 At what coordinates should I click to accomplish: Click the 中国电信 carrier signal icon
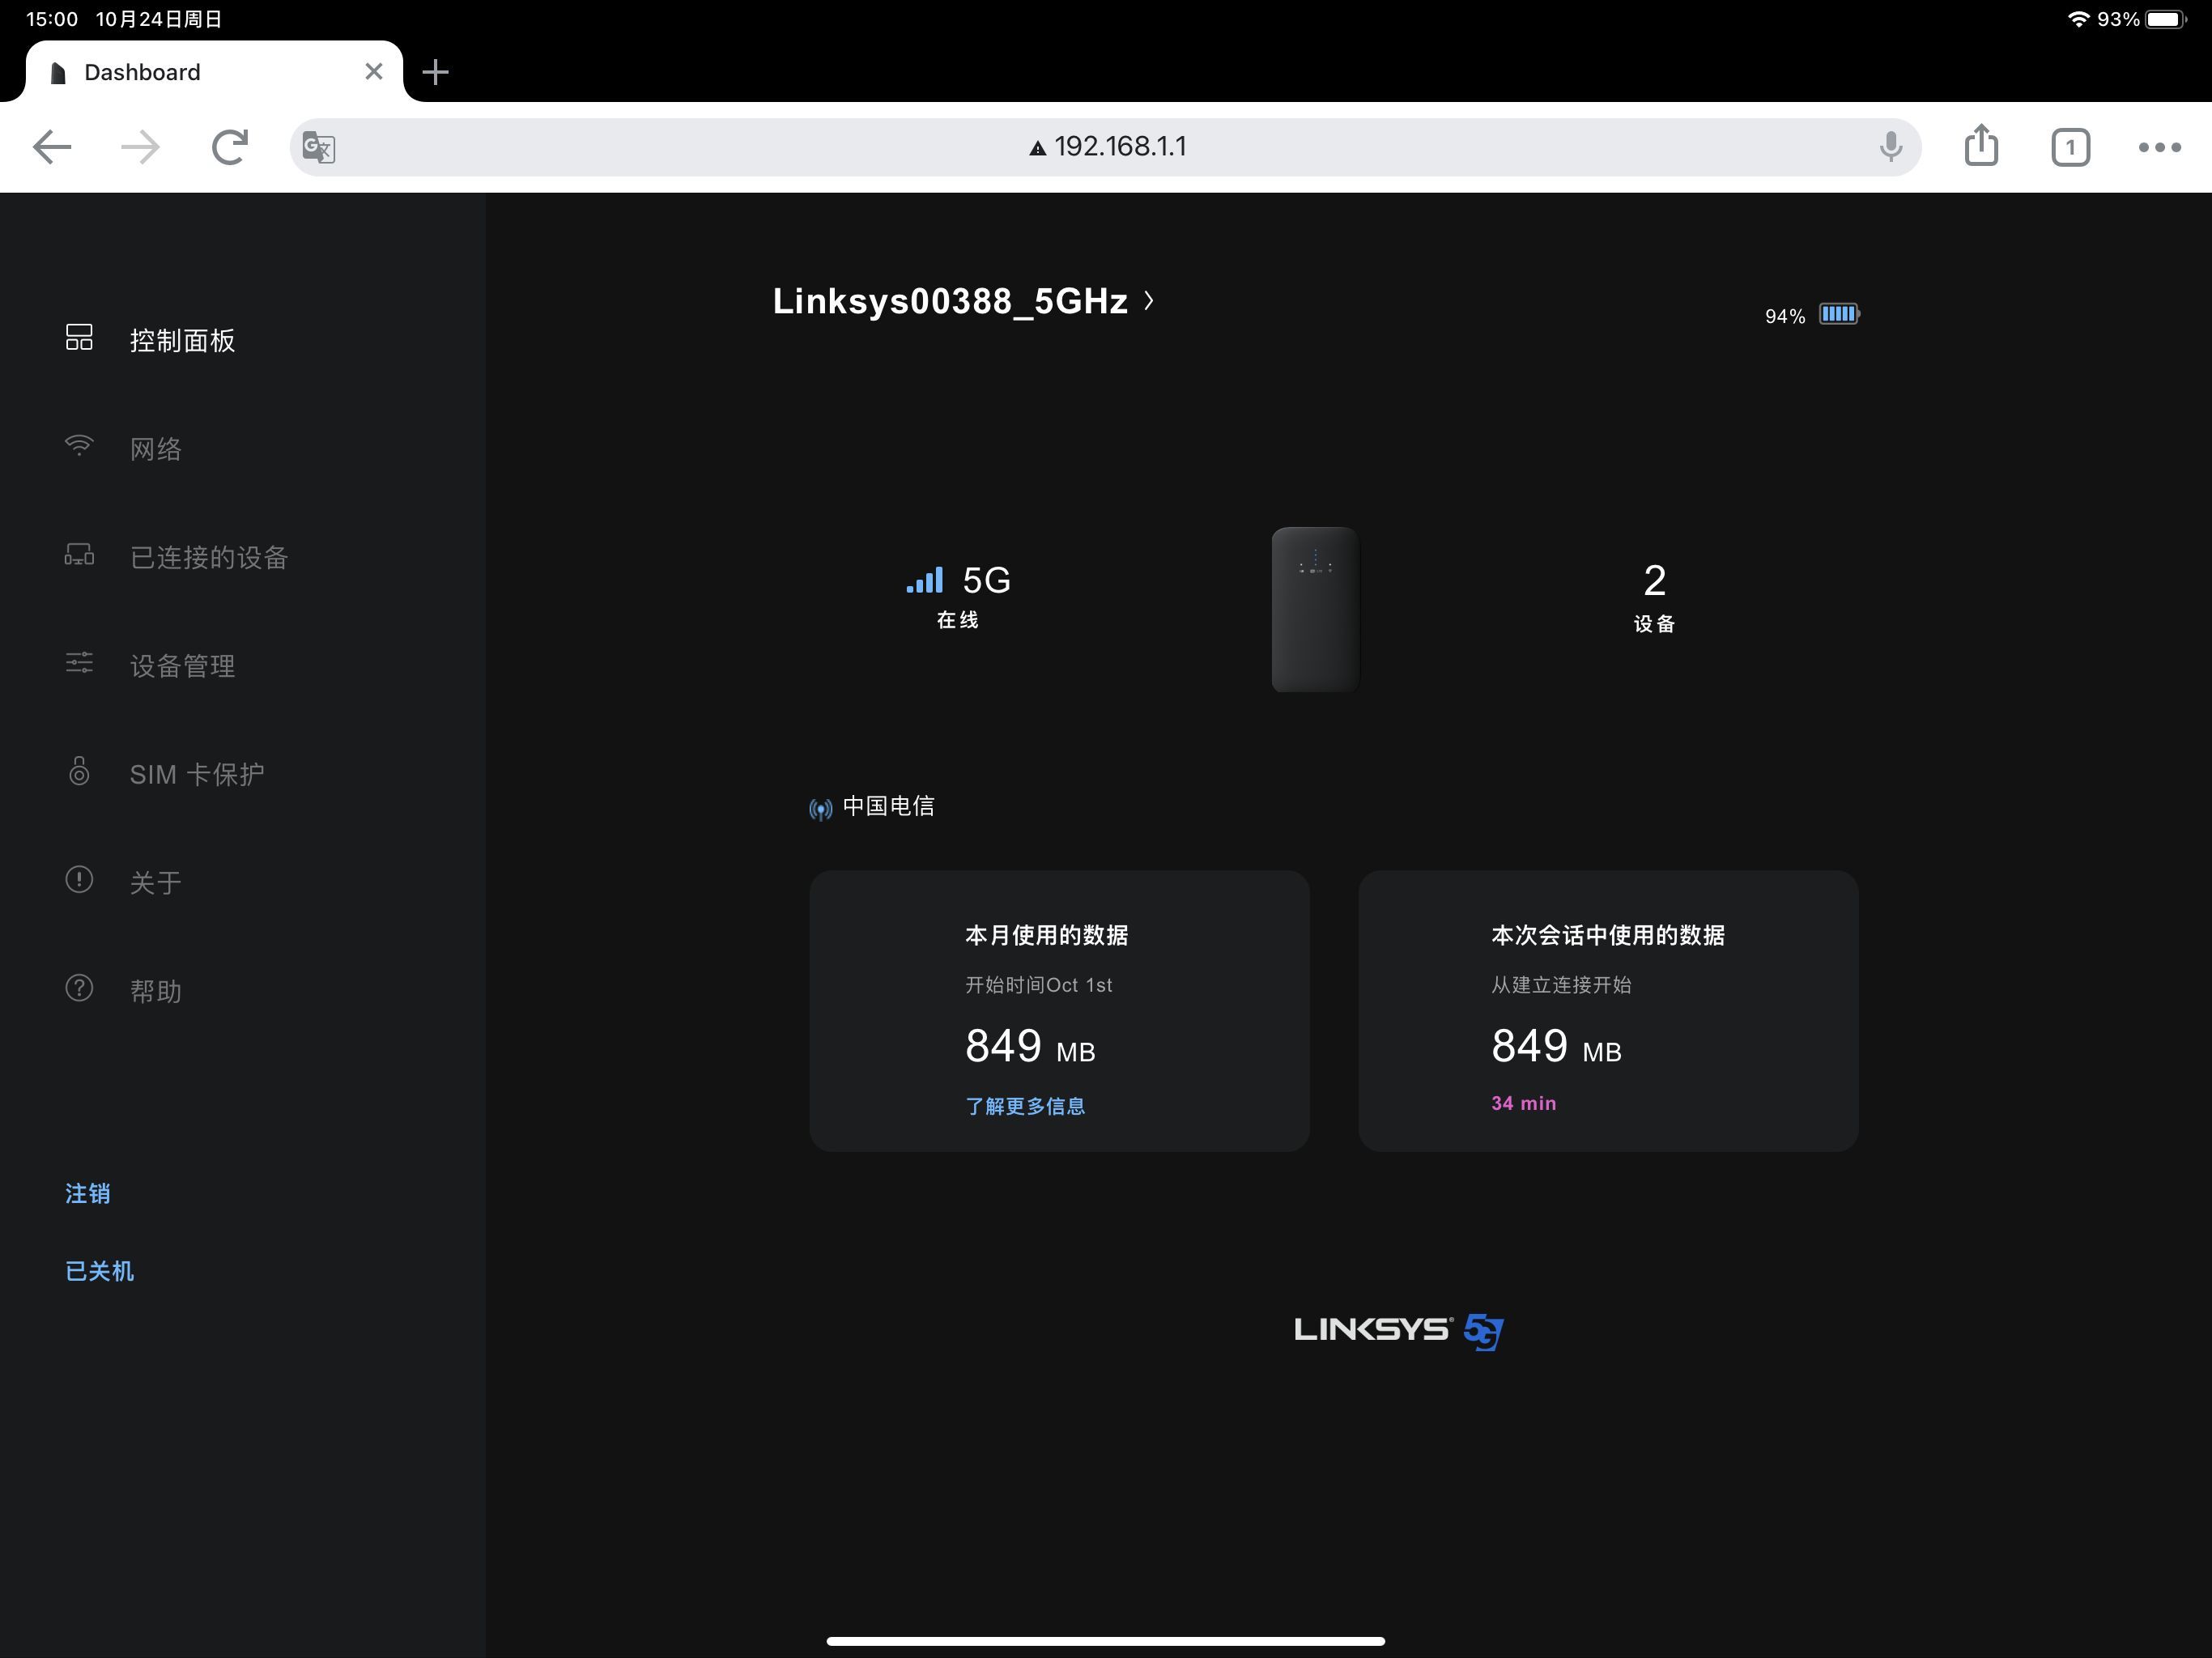coord(821,808)
